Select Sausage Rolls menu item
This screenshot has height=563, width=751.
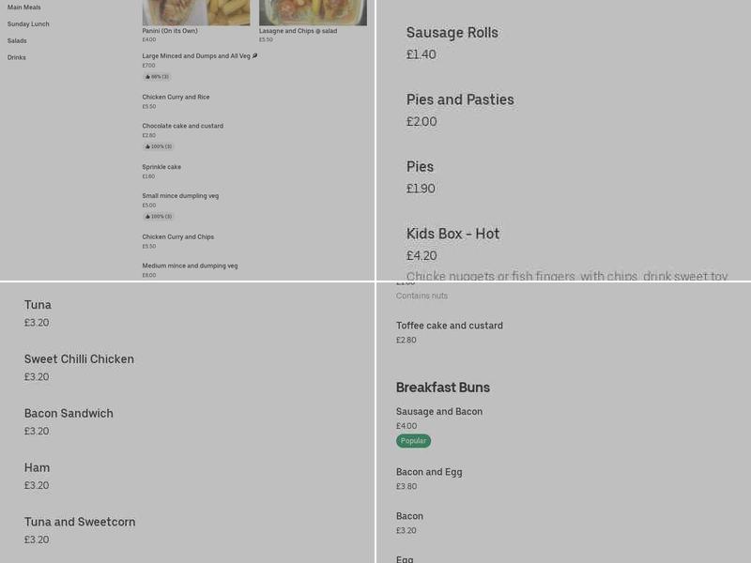pos(452,33)
